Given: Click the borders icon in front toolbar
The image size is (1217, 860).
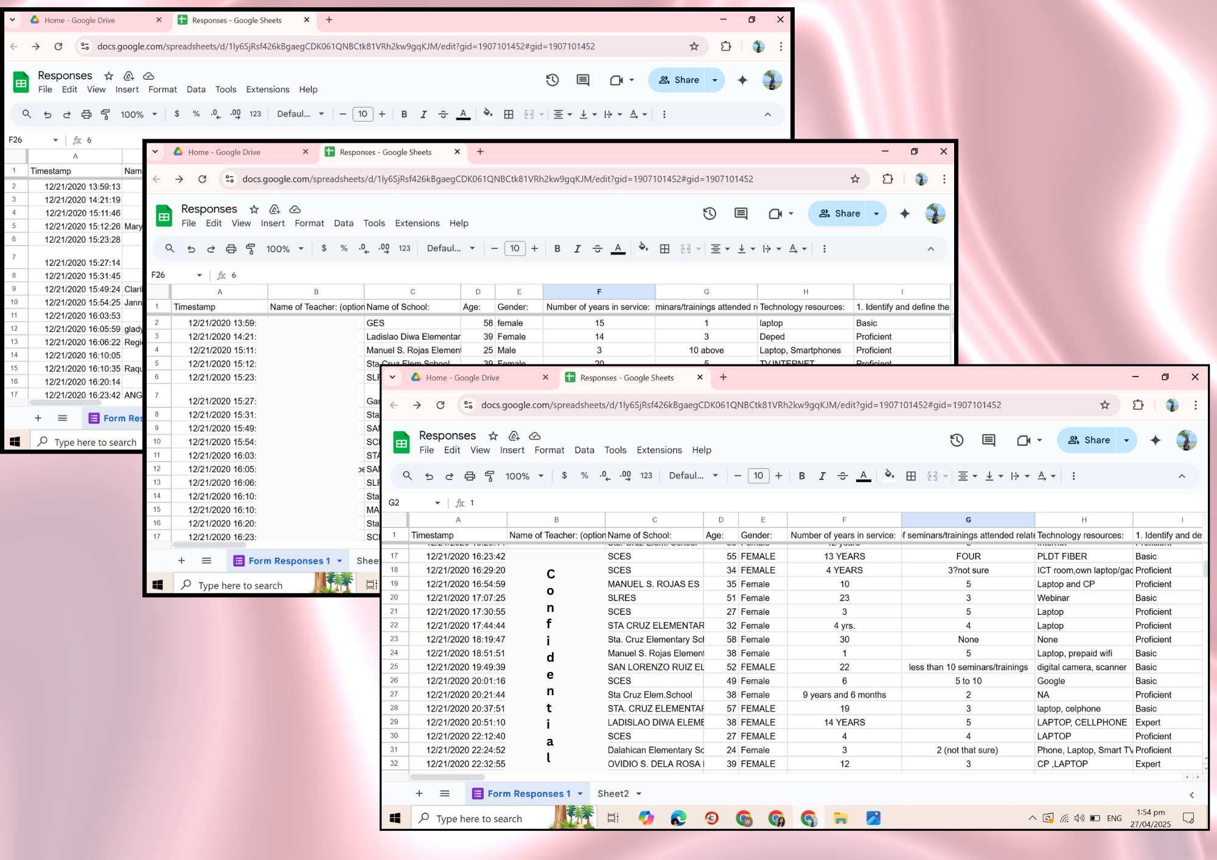Looking at the screenshot, I should pos(911,476).
